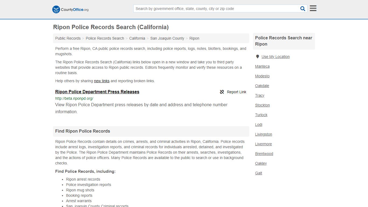Visit the beta.riponpd.org URL
This screenshot has width=368, height=207.
coord(74,98)
